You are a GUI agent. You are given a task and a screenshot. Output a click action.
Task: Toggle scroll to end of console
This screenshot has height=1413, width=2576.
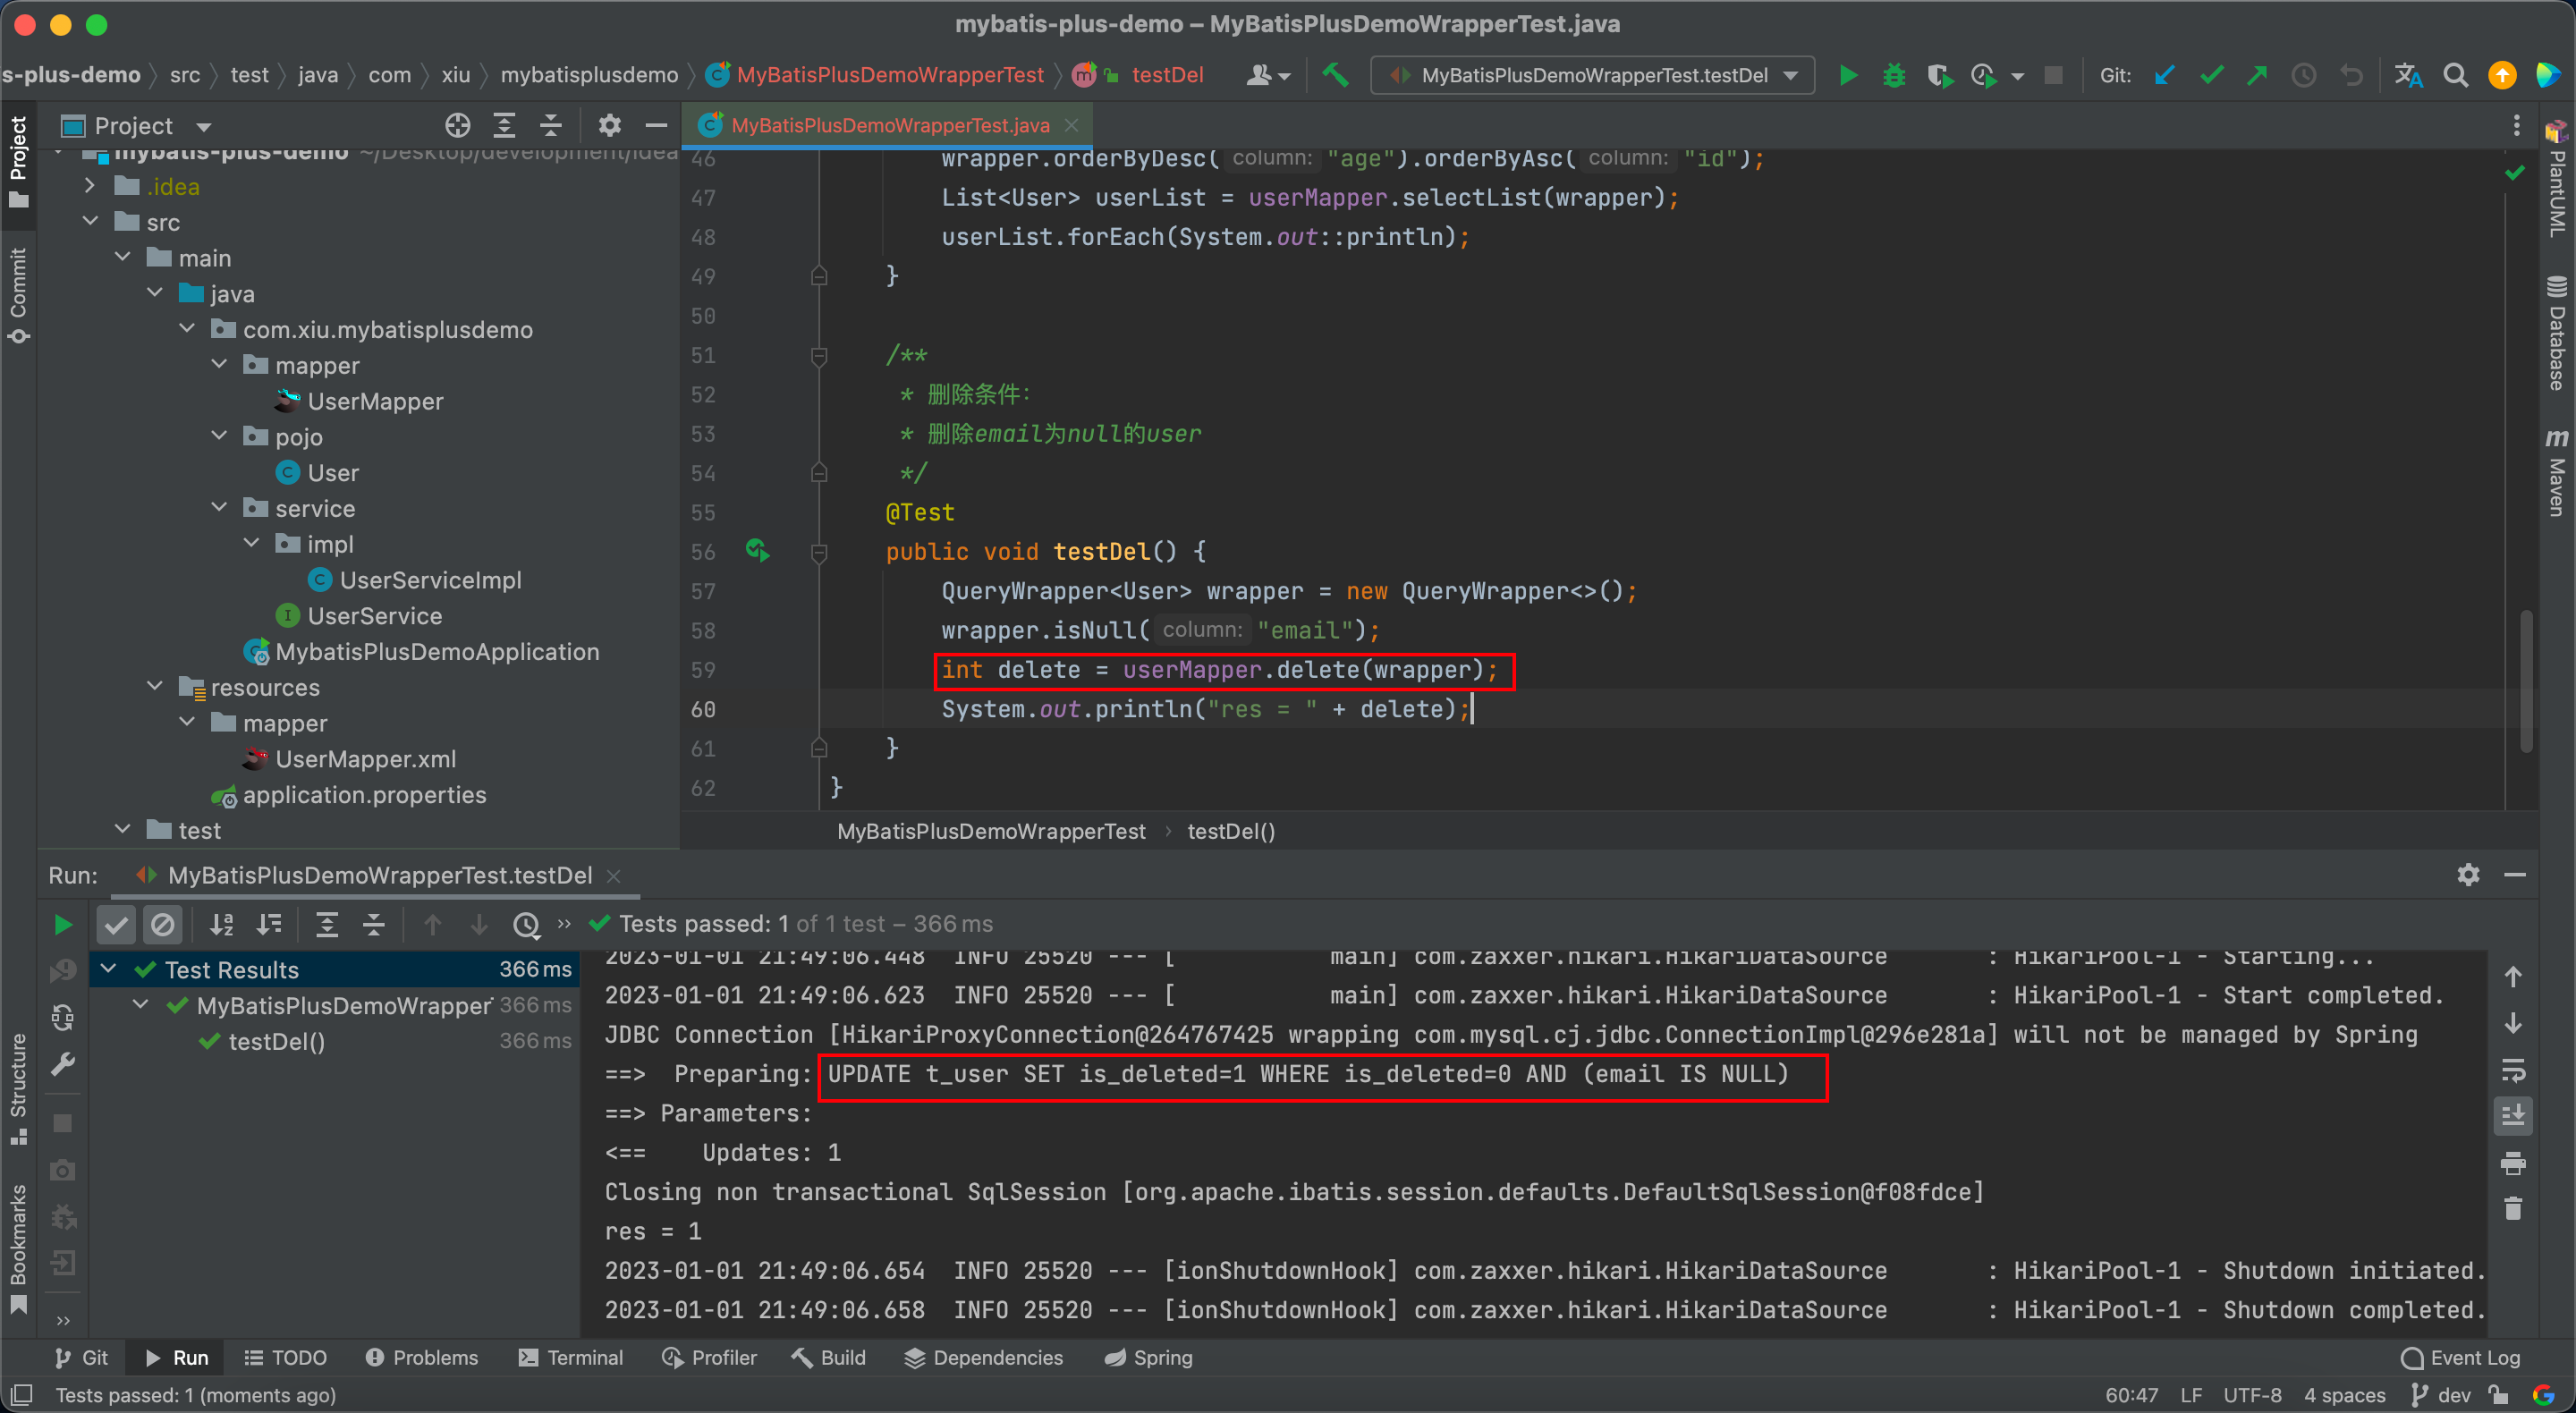coord(2513,1115)
